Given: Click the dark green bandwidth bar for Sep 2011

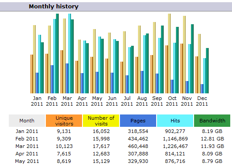Looking at the screenshot, I should tap(162, 59).
